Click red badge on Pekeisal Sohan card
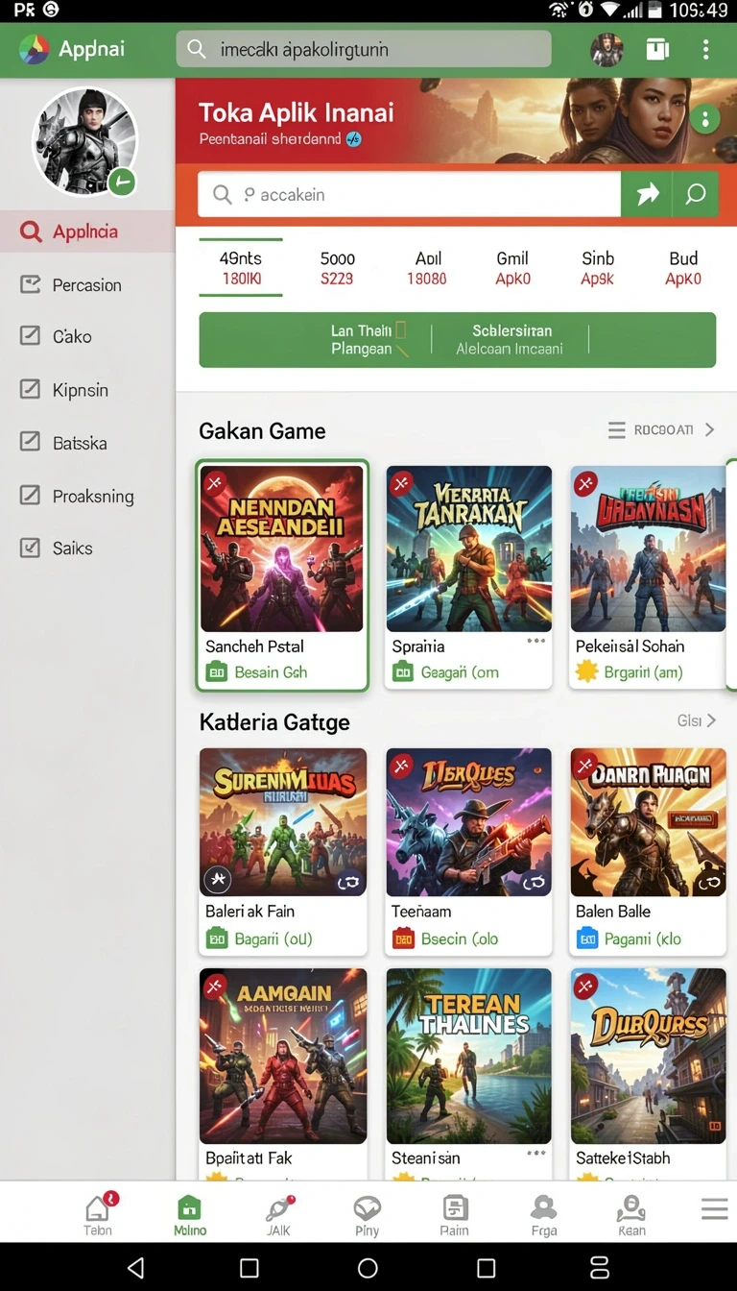Screen dimensions: 737x1291 [584, 483]
